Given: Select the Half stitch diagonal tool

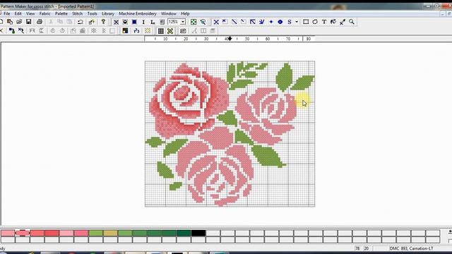Looking at the screenshot, I should coord(234,22).
